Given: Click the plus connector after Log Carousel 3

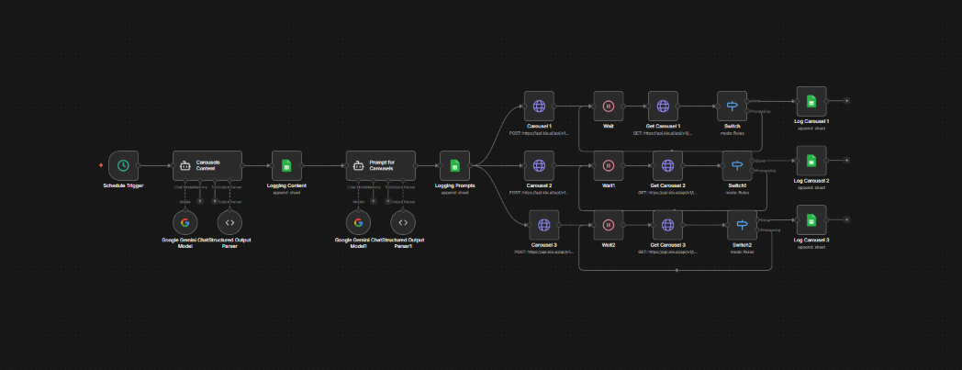Looking at the screenshot, I should 847,219.
